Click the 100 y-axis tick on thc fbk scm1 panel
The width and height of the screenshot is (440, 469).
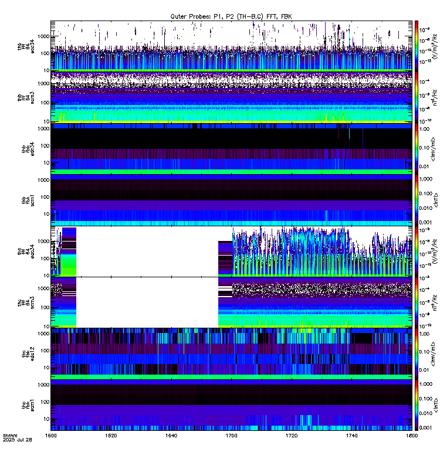[x=45, y=402]
